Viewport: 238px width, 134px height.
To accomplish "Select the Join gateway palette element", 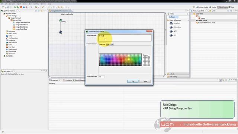I will [x=173, y=35].
